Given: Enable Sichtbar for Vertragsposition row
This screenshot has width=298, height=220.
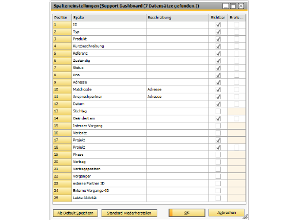Looking at the screenshot, I should pyautogui.click(x=218, y=169).
